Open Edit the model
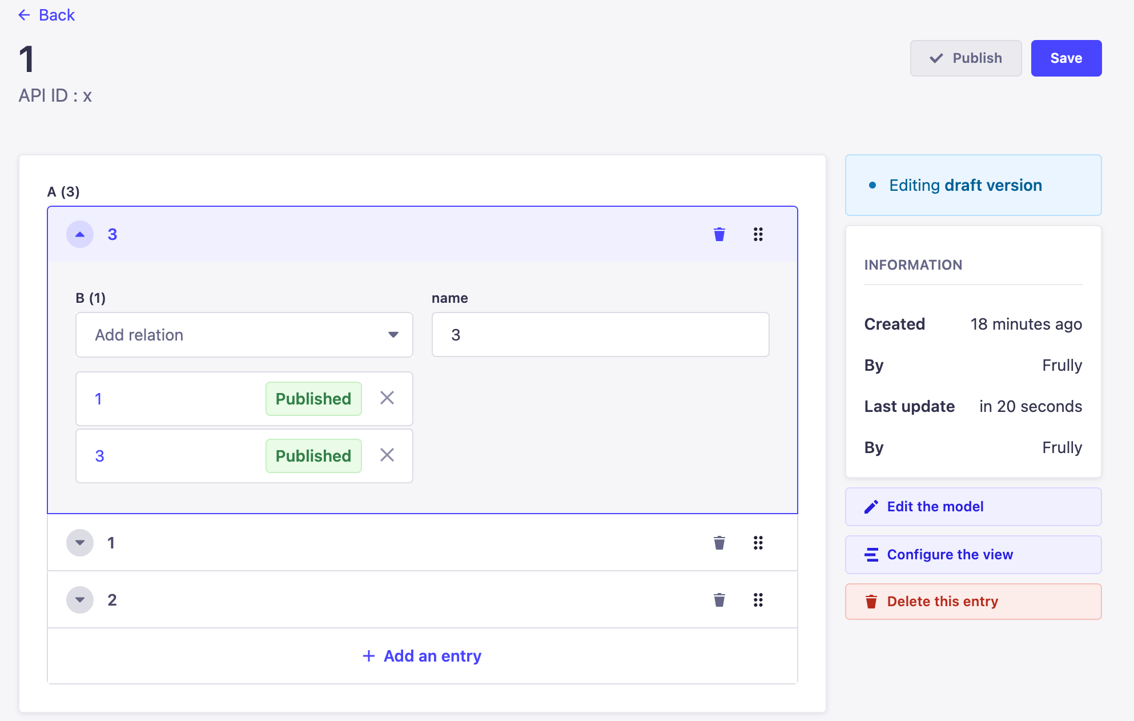Image resolution: width=1134 pixels, height=721 pixels. [x=974, y=507]
